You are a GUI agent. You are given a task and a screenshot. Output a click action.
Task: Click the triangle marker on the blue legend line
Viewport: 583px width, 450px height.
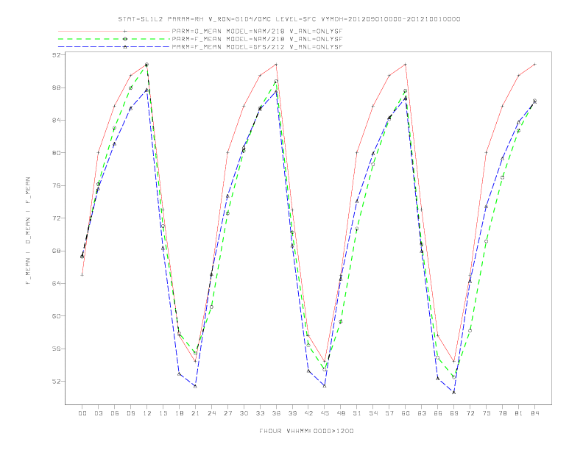[125, 47]
